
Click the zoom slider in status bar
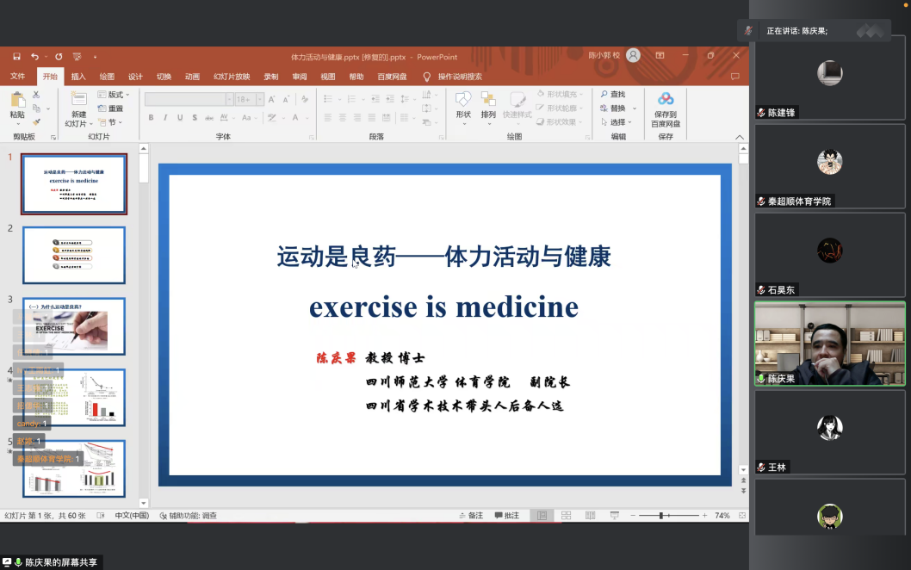coord(661,516)
